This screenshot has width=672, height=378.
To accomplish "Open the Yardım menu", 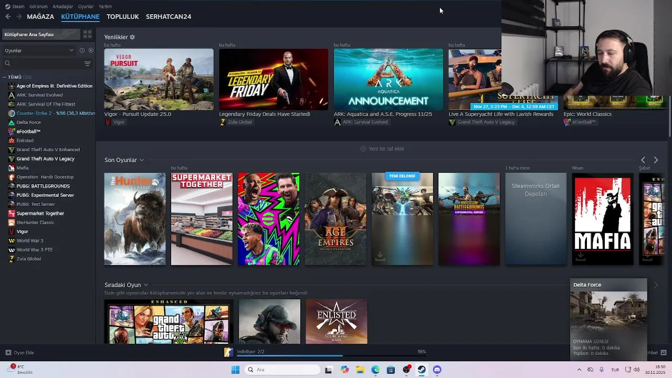I will (x=105, y=6).
